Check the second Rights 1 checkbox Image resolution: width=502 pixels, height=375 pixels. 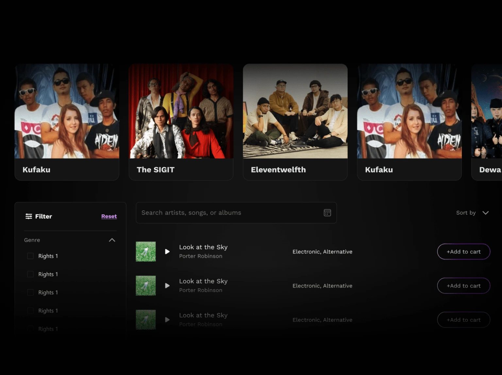30,274
